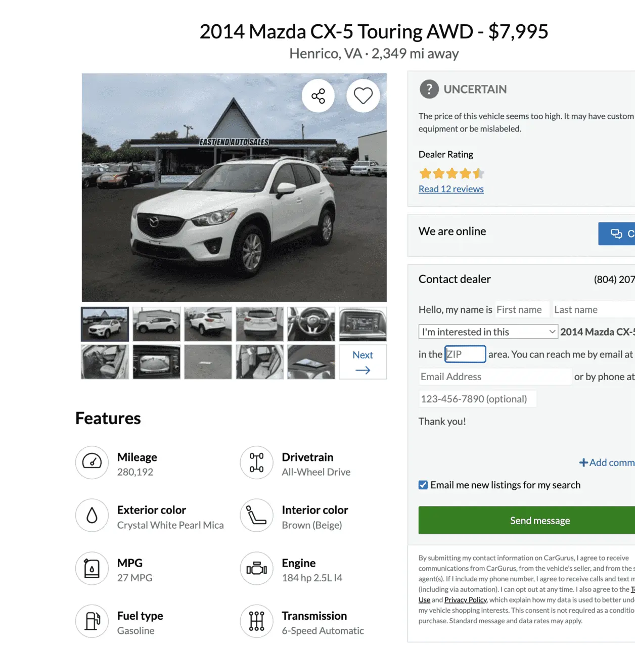
Task: Click the Interior color seat icon
Action: click(x=256, y=515)
